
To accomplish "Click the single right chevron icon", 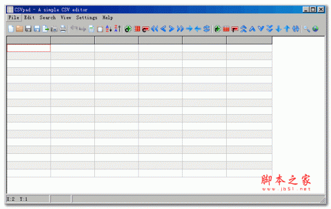I will (x=172, y=29).
